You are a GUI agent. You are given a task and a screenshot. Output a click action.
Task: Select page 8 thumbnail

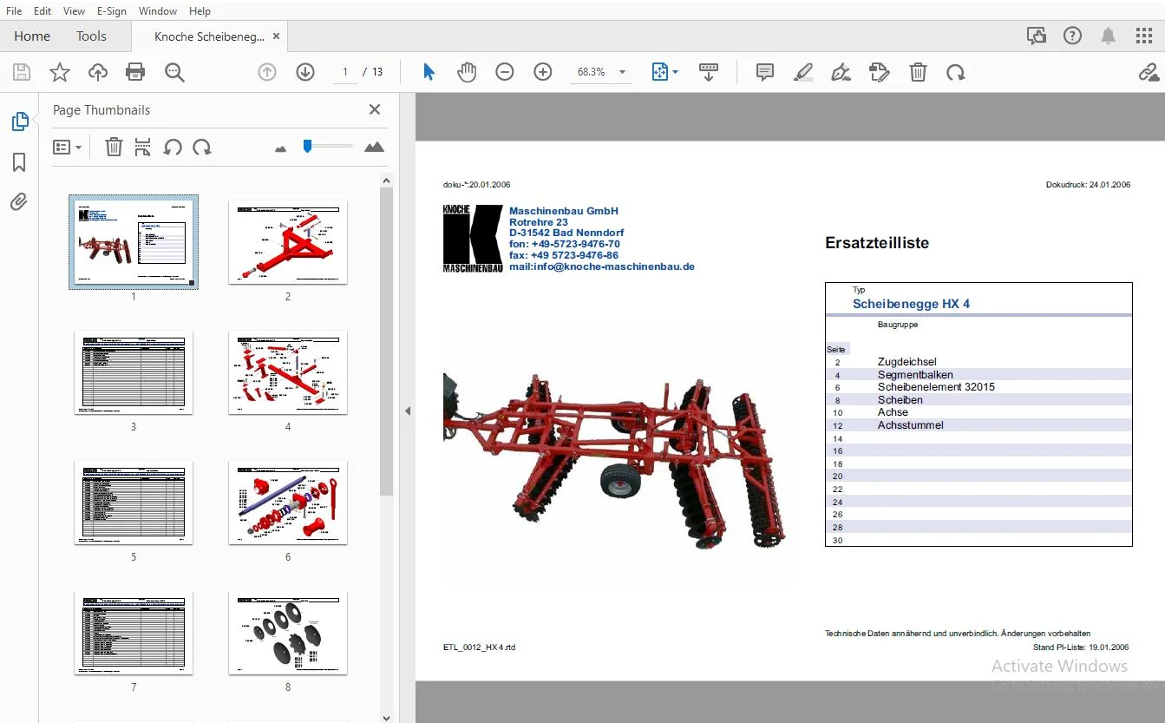point(288,633)
